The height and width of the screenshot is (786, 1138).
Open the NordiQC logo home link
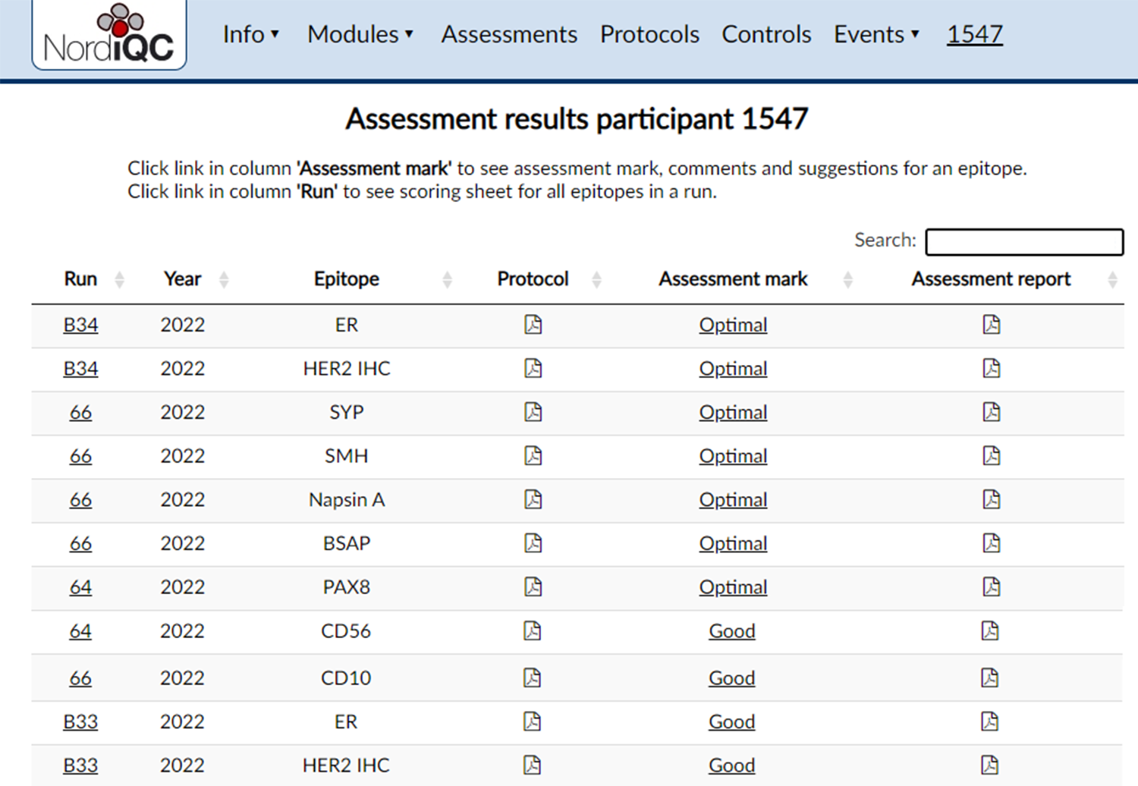(x=109, y=35)
